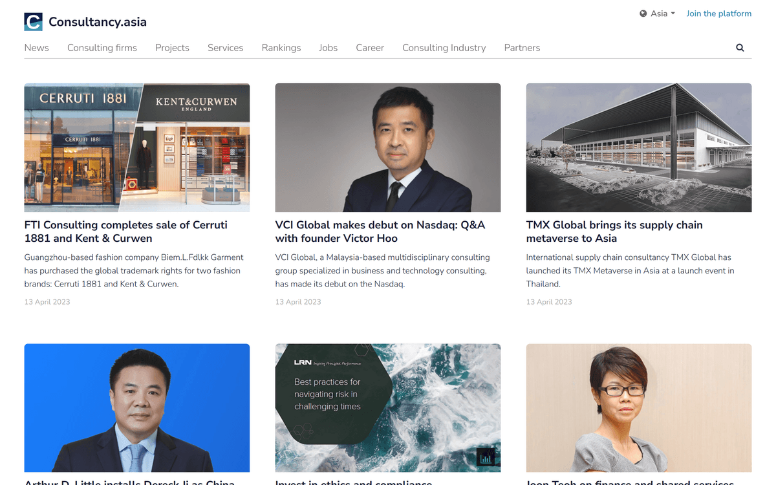
Task: Open Rankings navigation item
Action: (x=281, y=48)
